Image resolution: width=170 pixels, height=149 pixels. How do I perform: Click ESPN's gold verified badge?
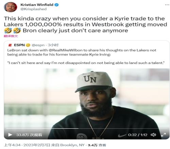[28, 45]
